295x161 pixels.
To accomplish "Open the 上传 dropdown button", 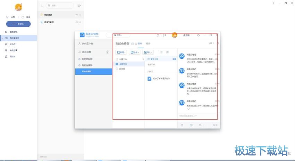I will (135, 52).
